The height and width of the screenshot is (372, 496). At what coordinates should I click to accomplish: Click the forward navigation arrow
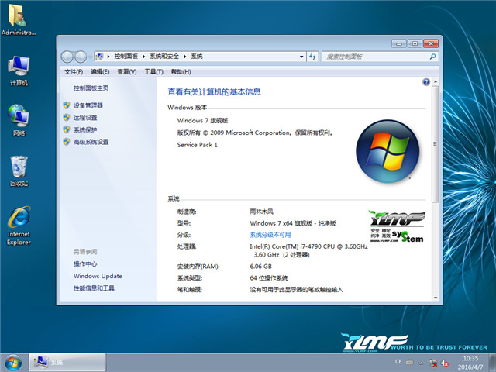click(x=81, y=57)
